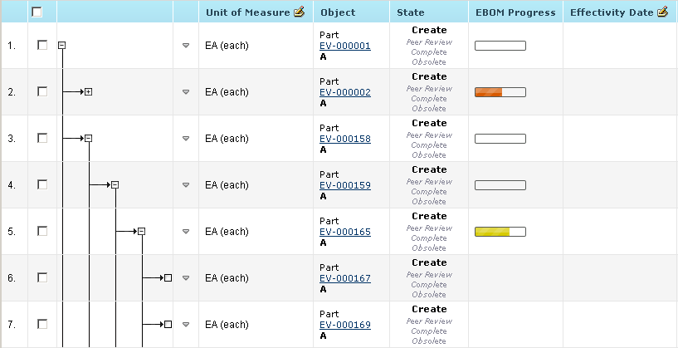
Task: Open part link EV-000165
Action: (x=344, y=233)
